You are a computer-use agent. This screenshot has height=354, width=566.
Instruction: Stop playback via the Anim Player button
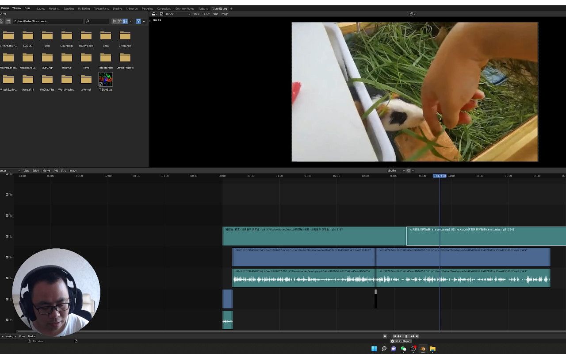pyautogui.click(x=393, y=341)
